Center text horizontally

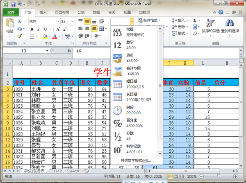point(87,29)
